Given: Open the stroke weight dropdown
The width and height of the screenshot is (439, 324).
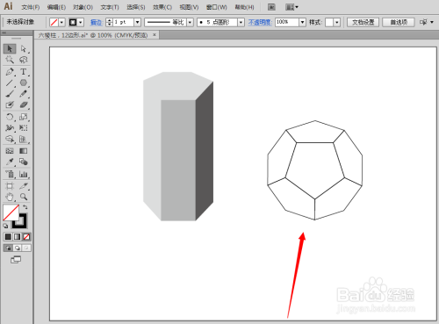Looking at the screenshot, I should pyautogui.click(x=138, y=22).
